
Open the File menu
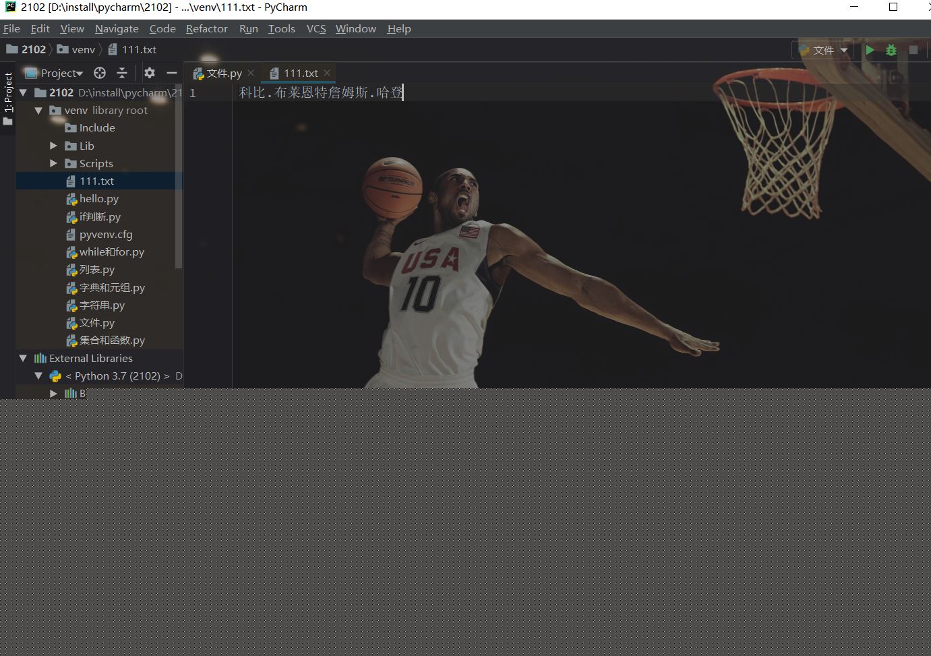pos(11,28)
